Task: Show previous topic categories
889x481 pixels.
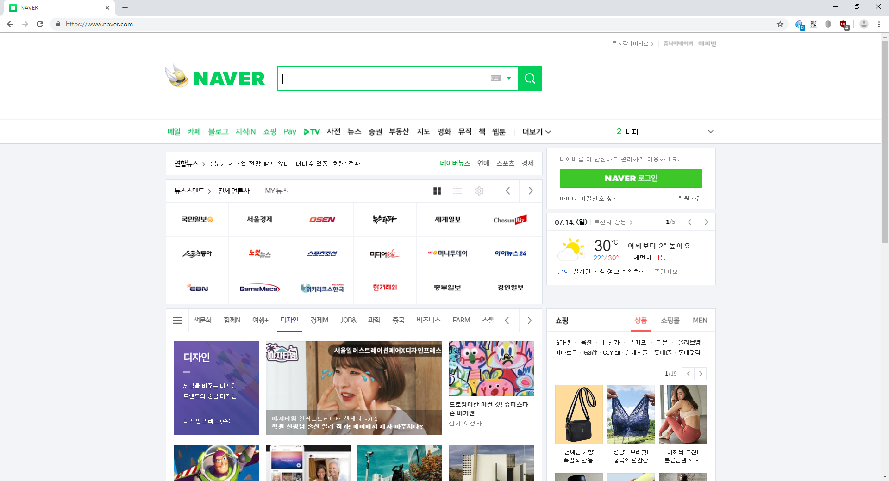Action: [507, 320]
